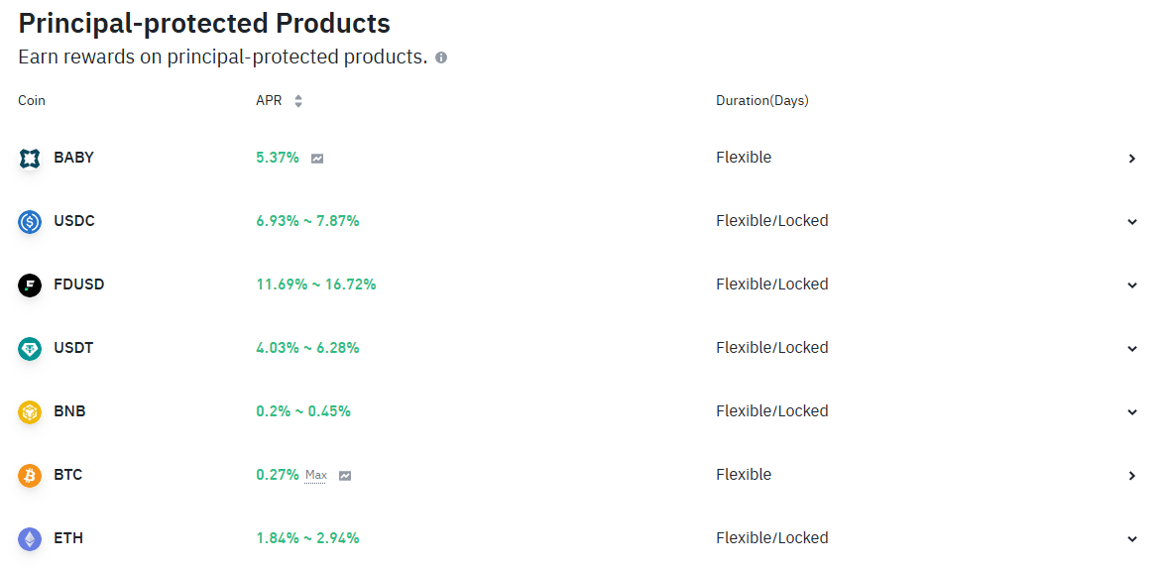Expand the ETH row chevron
This screenshot has width=1164, height=570.
click(x=1132, y=539)
